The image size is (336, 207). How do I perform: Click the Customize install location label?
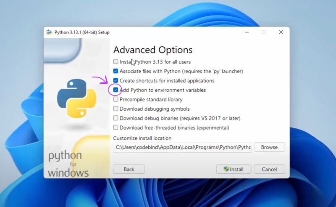pos(142,138)
